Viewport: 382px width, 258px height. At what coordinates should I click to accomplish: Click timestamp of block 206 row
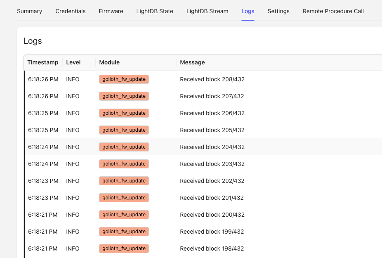coord(43,113)
